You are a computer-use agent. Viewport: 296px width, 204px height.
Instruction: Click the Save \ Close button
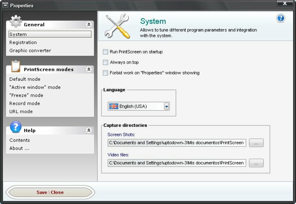tap(50, 192)
